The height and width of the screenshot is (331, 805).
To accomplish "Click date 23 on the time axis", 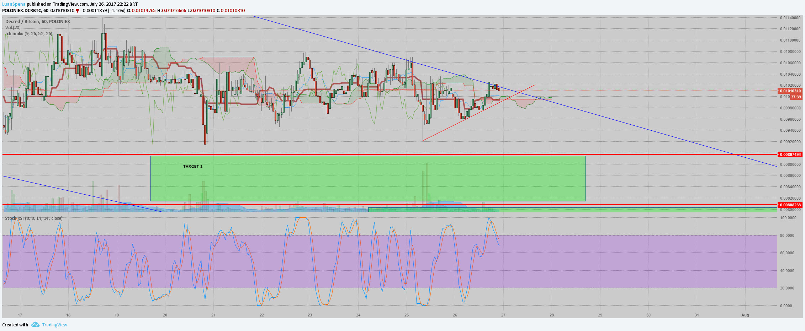I will coord(310,315).
